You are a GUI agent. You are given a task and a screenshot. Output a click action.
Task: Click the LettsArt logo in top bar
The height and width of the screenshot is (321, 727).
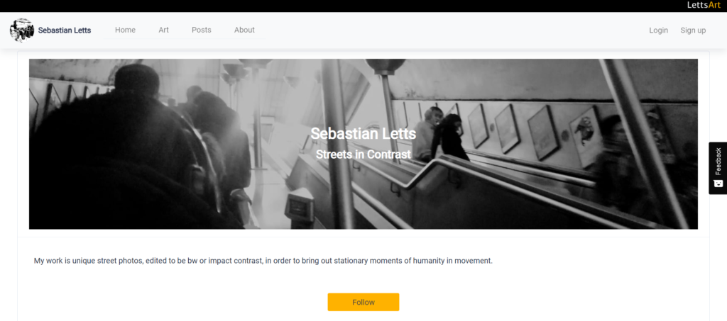[704, 5]
